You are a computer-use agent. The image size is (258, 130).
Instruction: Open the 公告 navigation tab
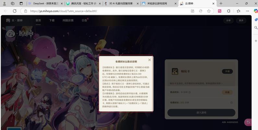(84, 20)
